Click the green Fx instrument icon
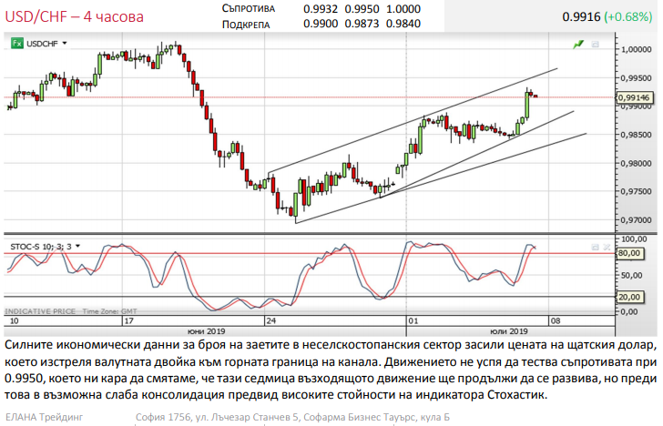Image resolution: width=663 pixels, height=426 pixels. (x=17, y=43)
